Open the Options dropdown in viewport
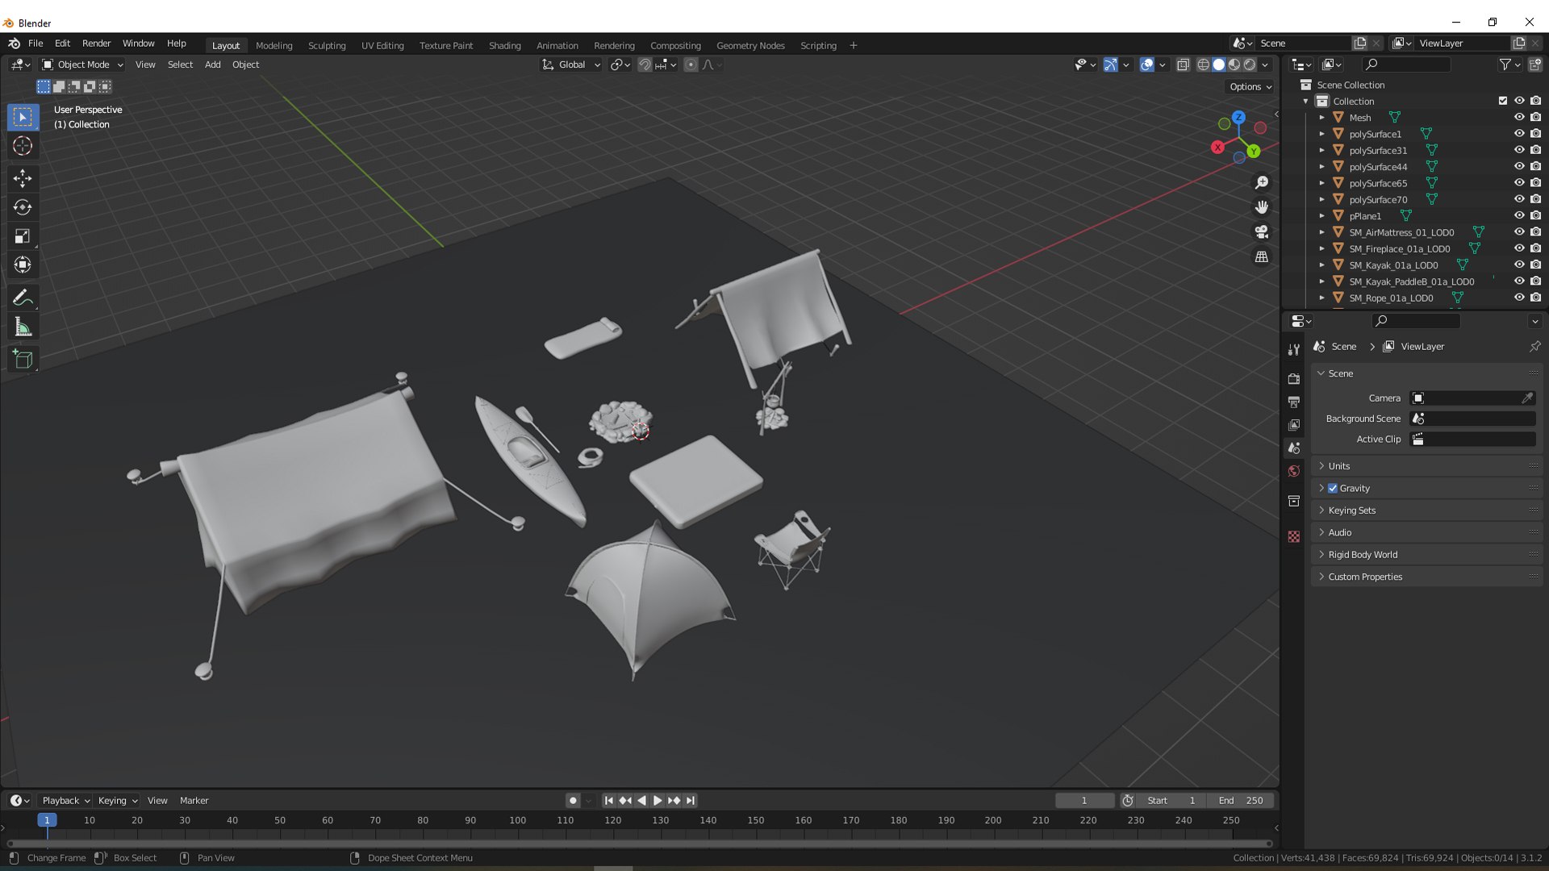 click(1250, 86)
